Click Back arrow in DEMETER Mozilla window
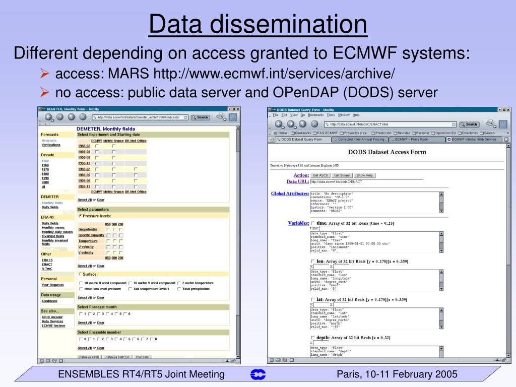 click(49, 117)
